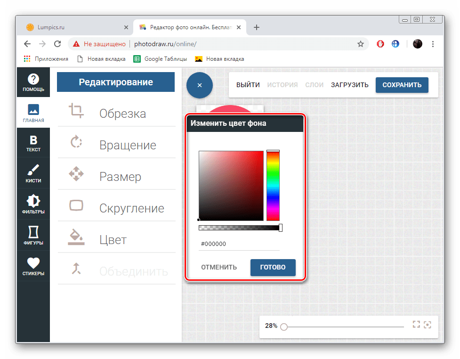Choose Скругление text in editing menu

[132, 208]
